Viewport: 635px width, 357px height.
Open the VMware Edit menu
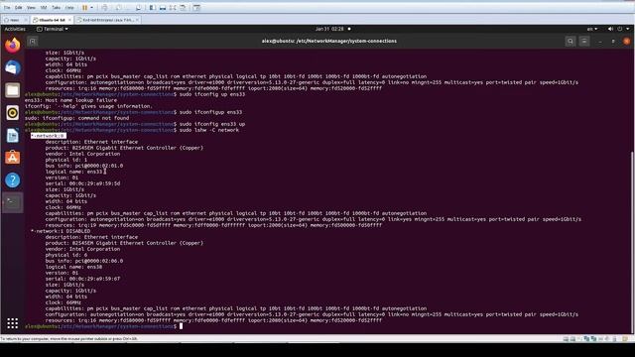pyautogui.click(x=19, y=8)
